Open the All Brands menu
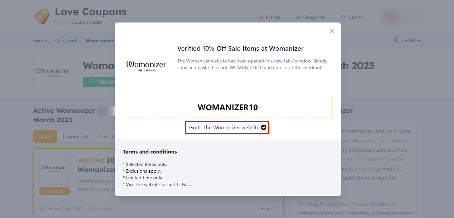Image resolution: width=454 pixels, height=218 pixels. (x=269, y=17)
